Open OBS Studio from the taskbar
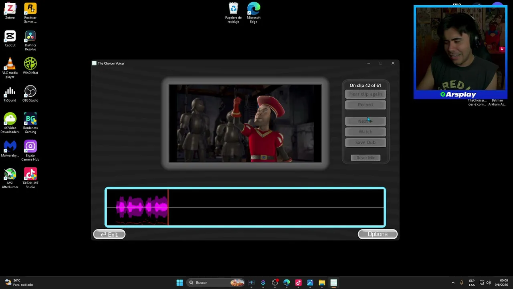 pos(275,283)
